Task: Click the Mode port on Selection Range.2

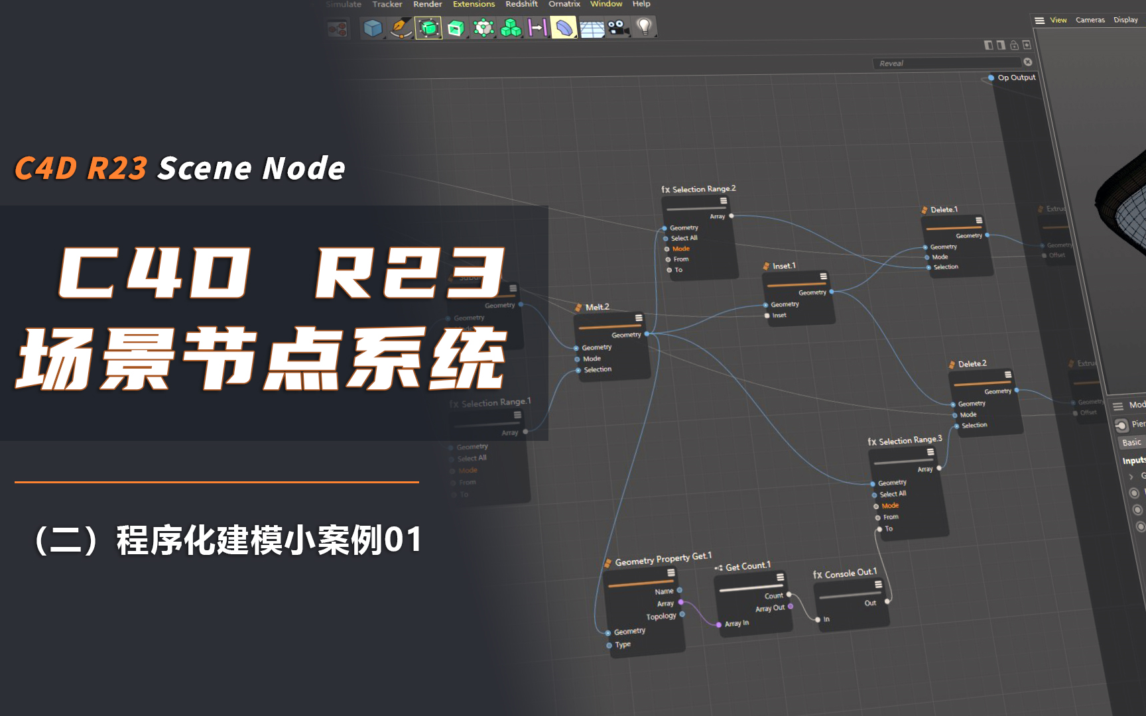Action: [x=667, y=249]
